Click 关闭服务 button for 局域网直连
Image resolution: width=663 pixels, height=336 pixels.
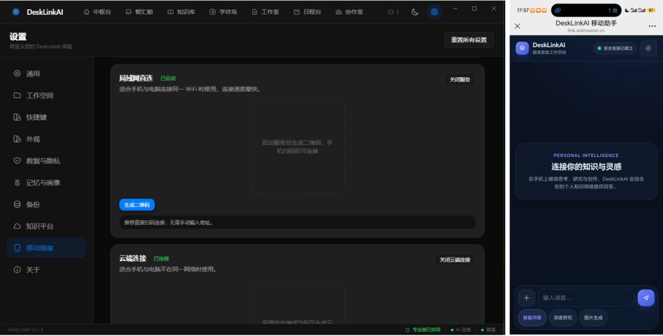(460, 79)
